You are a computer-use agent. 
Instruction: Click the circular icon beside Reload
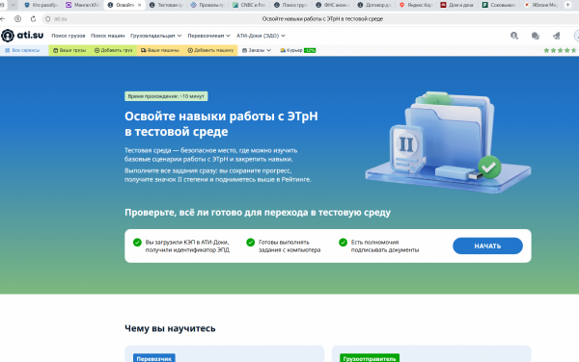point(17,19)
